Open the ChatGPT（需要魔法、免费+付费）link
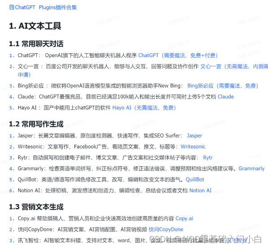The image size is (268, 248). tap(178, 56)
